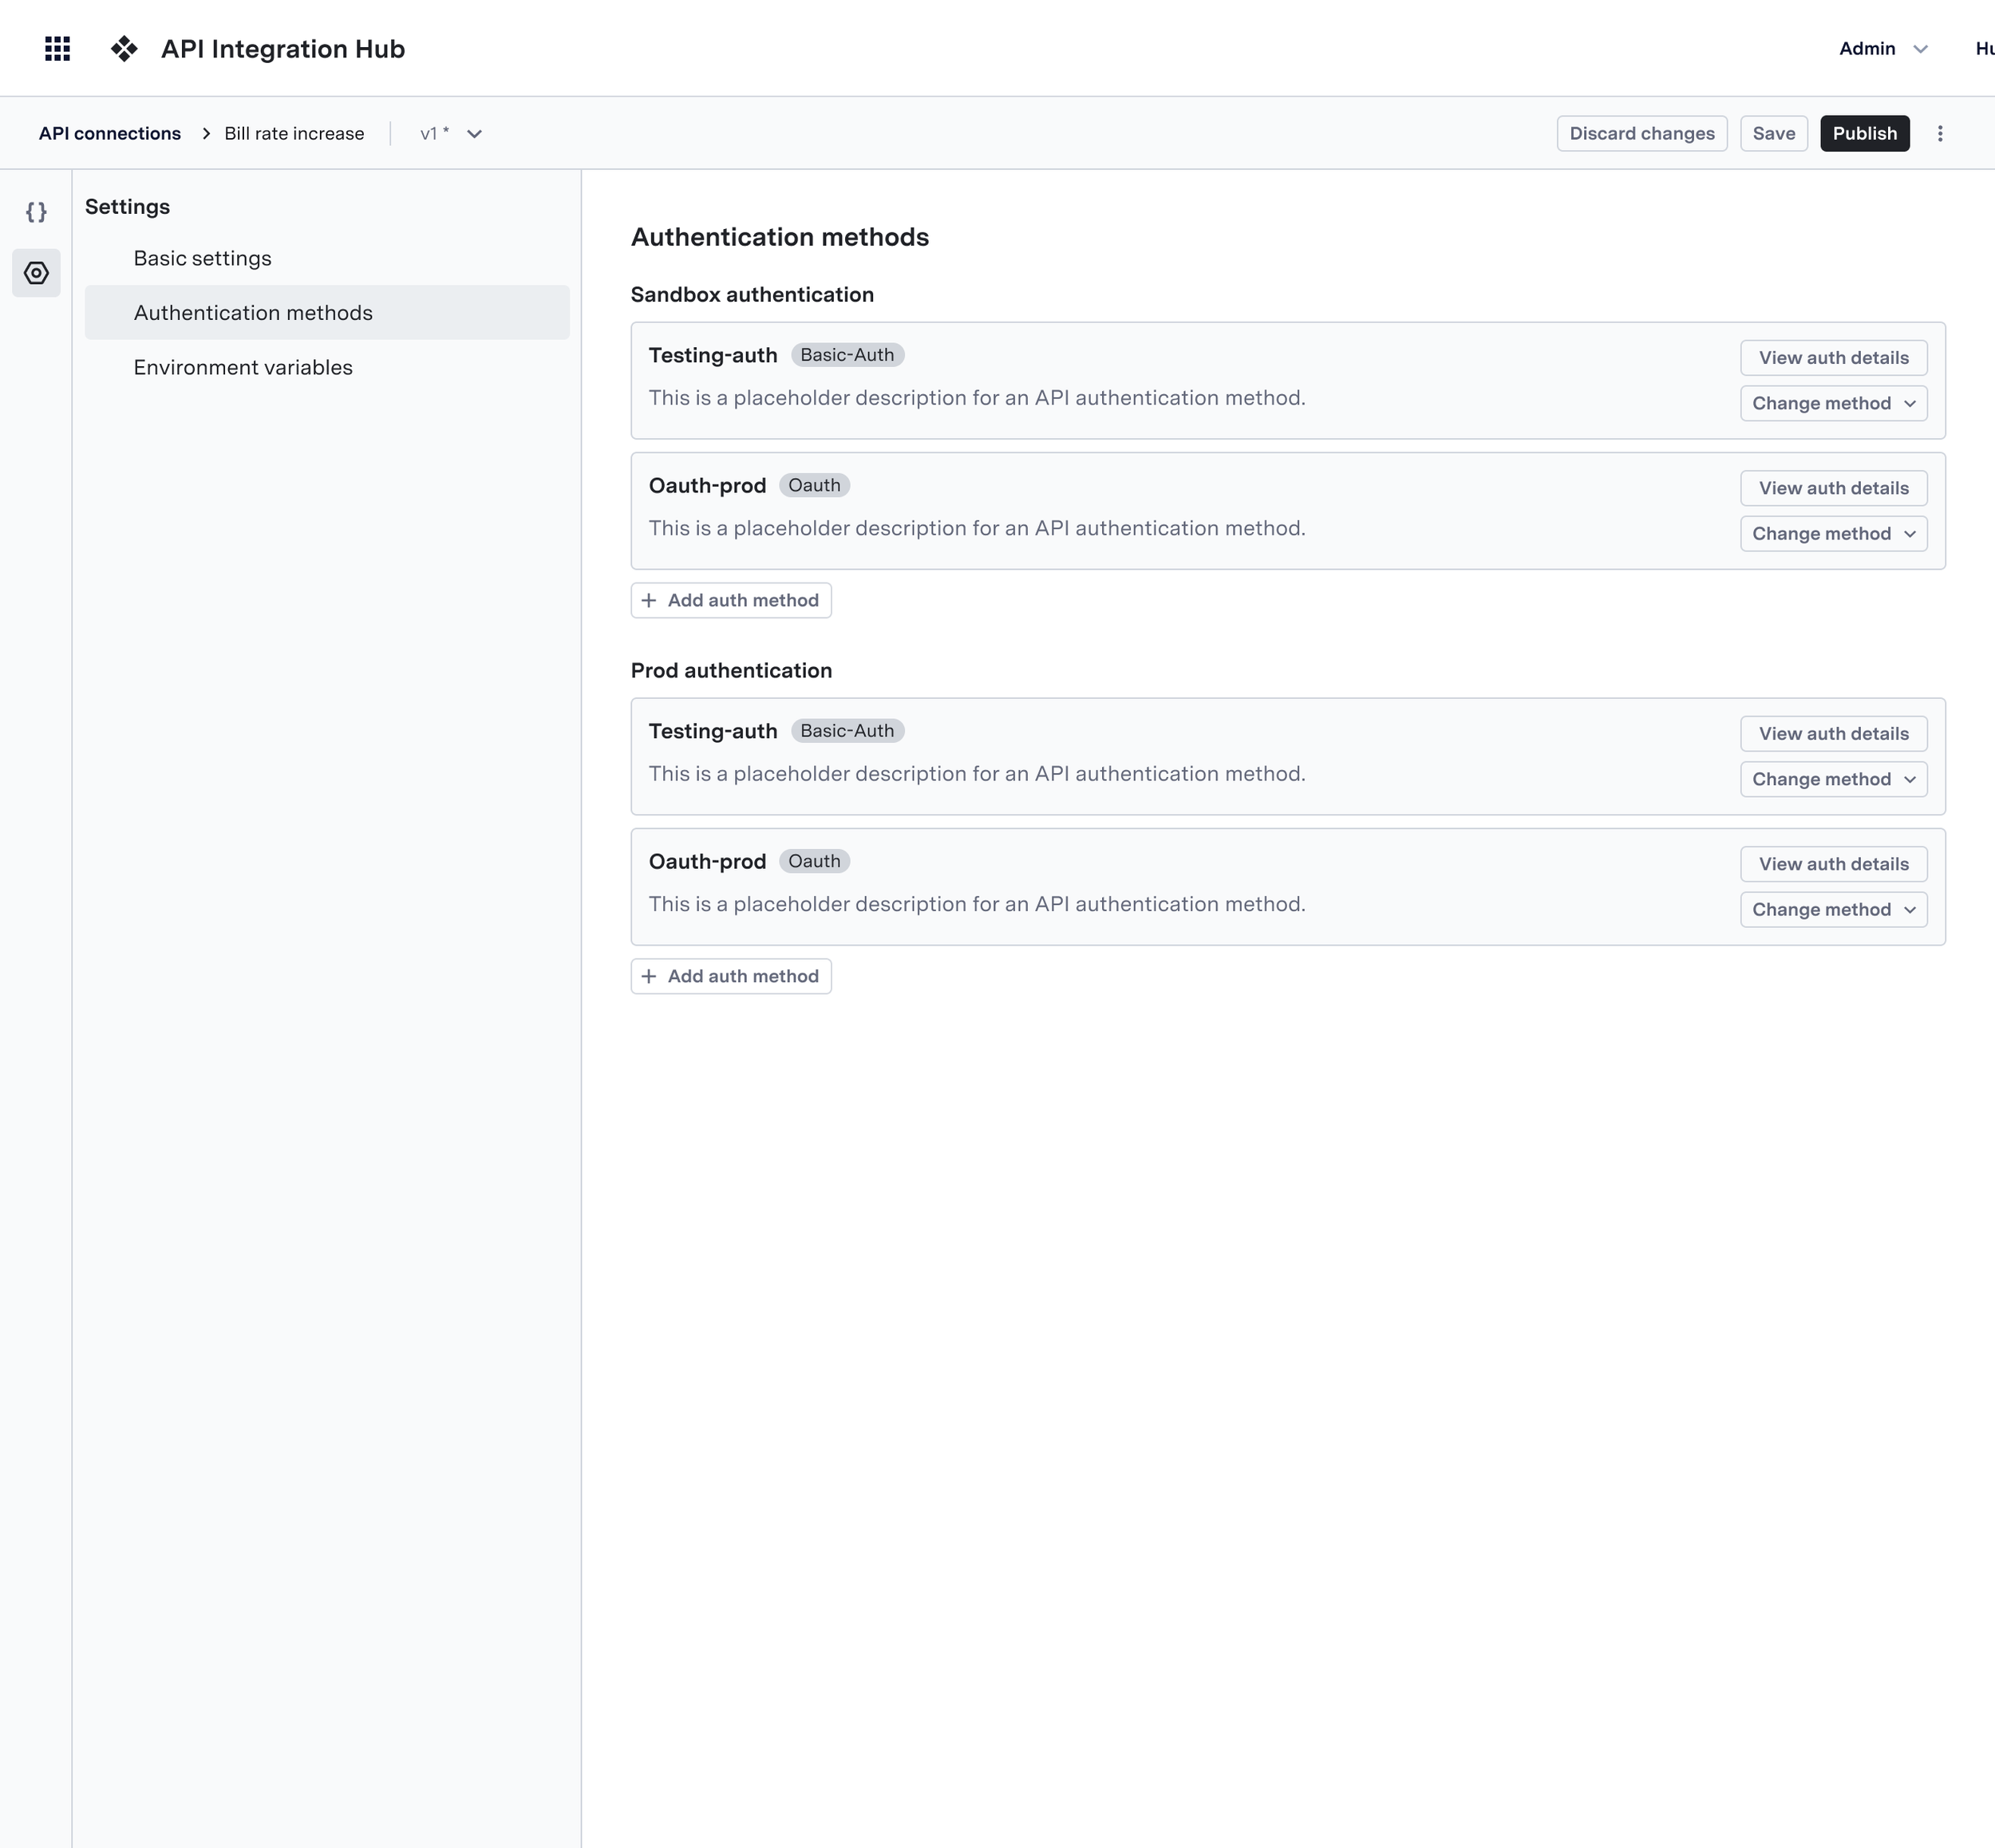Viewport: 1995px width, 1848px height.
Task: Select Authentication methods in sidebar
Action: [x=253, y=313]
